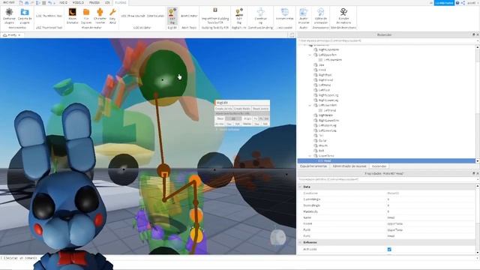Click the Properties filter input field

pos(386,179)
